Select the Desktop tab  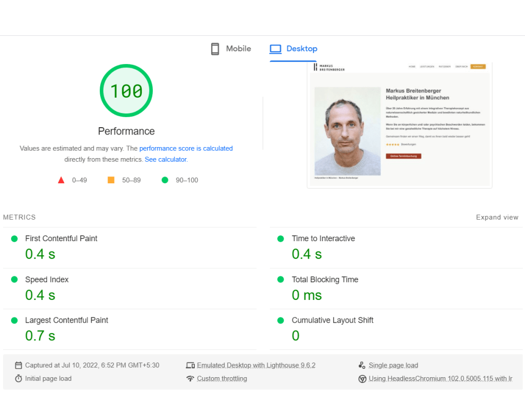[x=293, y=48]
